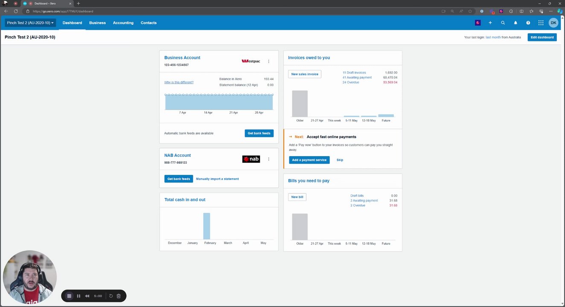Click the New sales invoice button
This screenshot has width=565, height=307.
pyautogui.click(x=305, y=74)
